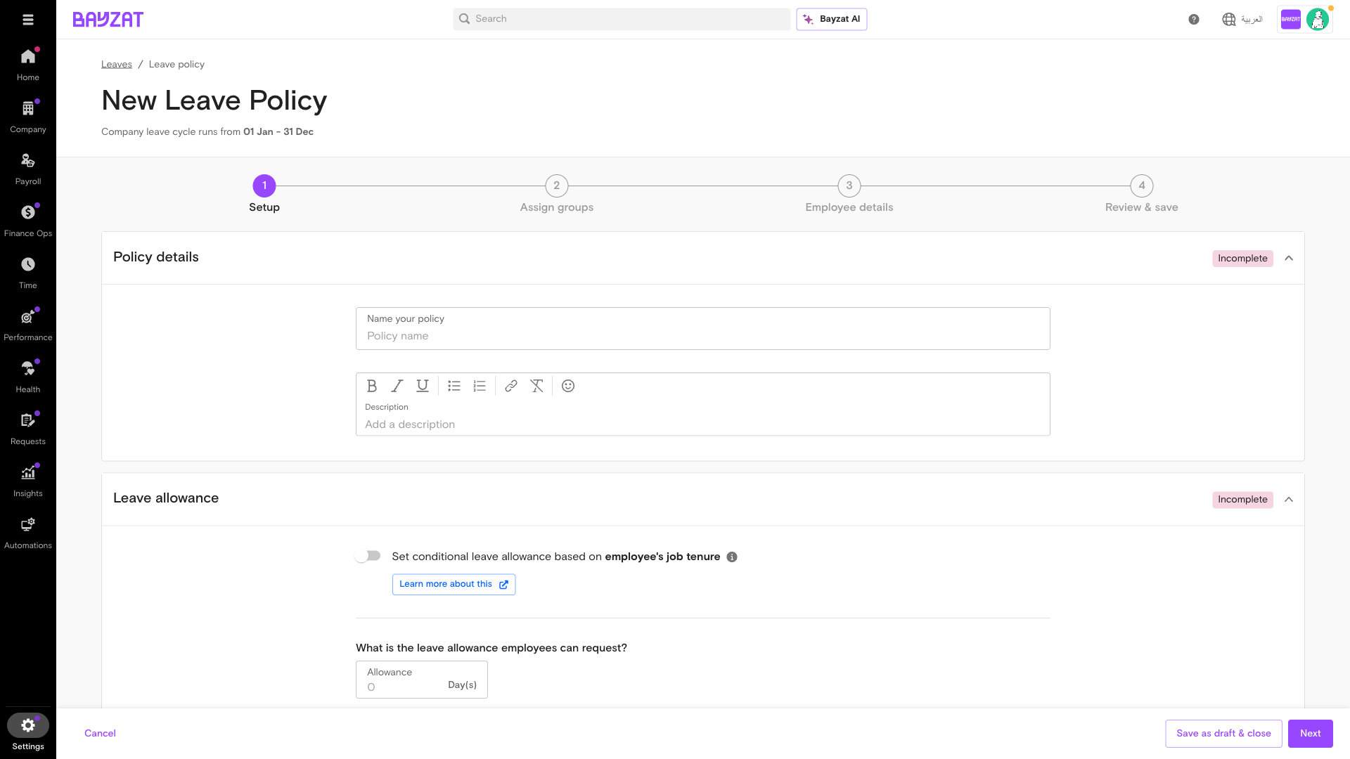The width and height of the screenshot is (1350, 759).
Task: Focus the Allowance days input
Action: point(422,680)
